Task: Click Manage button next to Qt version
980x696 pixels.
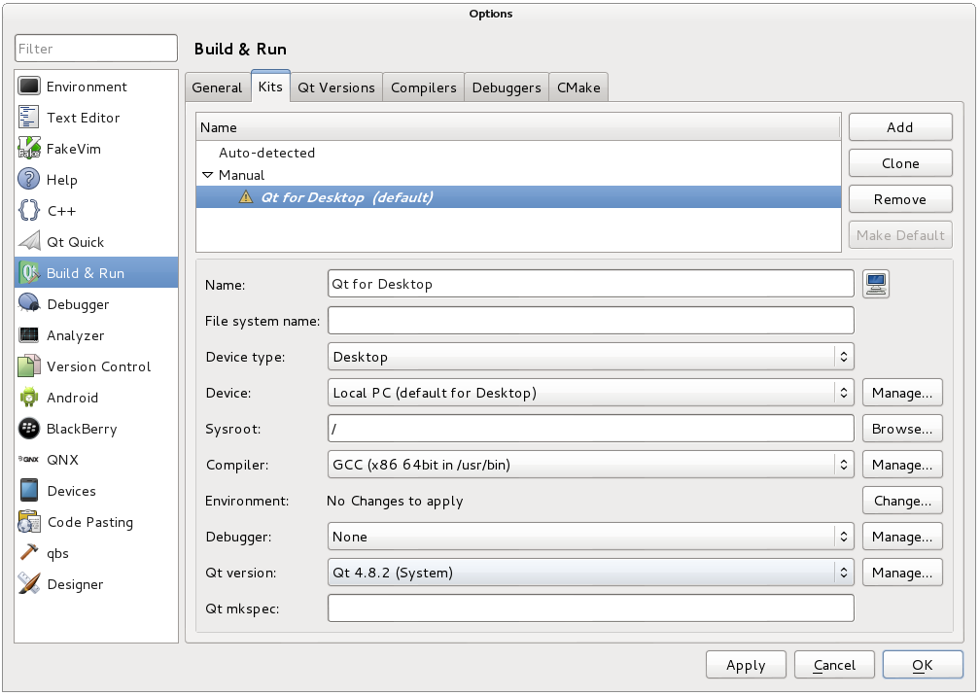Action: point(902,573)
